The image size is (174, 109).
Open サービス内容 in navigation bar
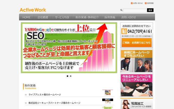point(62,17)
